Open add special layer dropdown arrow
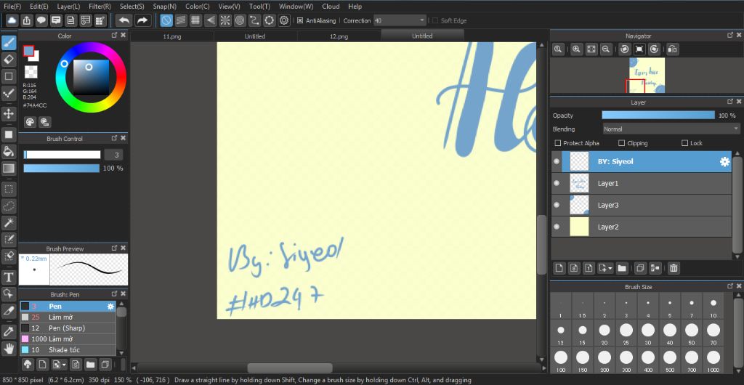This screenshot has height=385, width=744. click(x=610, y=268)
